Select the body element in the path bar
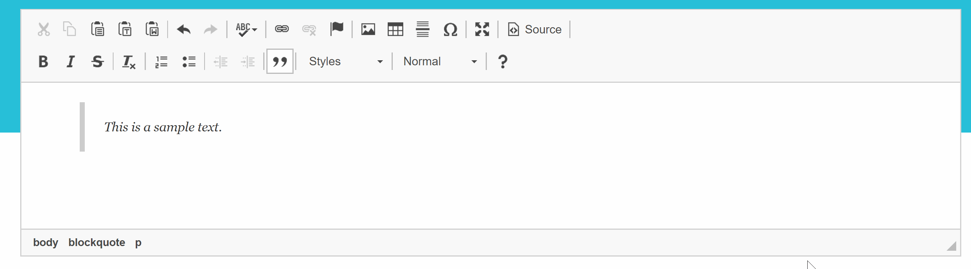 point(45,242)
